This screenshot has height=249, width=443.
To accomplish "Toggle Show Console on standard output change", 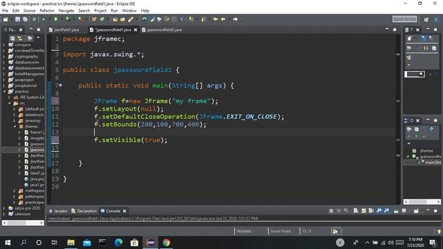I will pyautogui.click(x=379, y=211).
